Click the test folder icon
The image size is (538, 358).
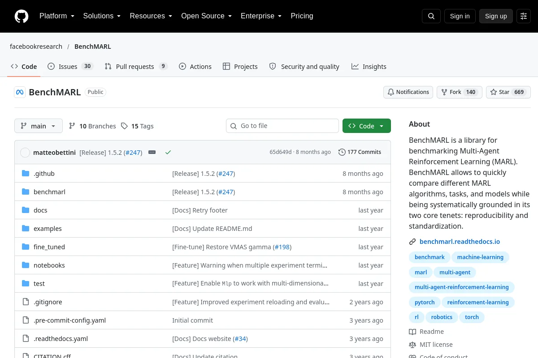(26, 284)
